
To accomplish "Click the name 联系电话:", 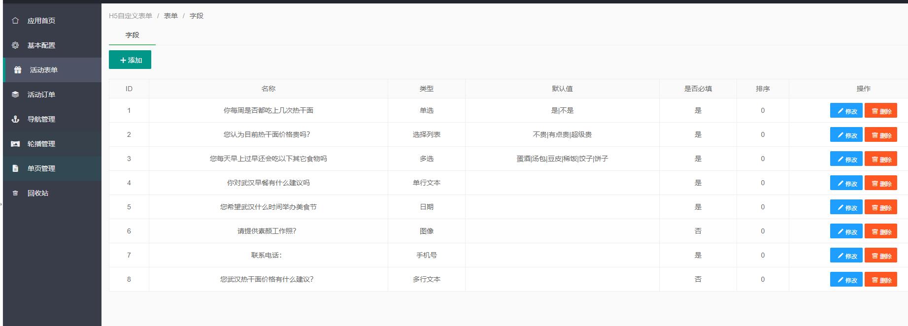I will 267,255.
